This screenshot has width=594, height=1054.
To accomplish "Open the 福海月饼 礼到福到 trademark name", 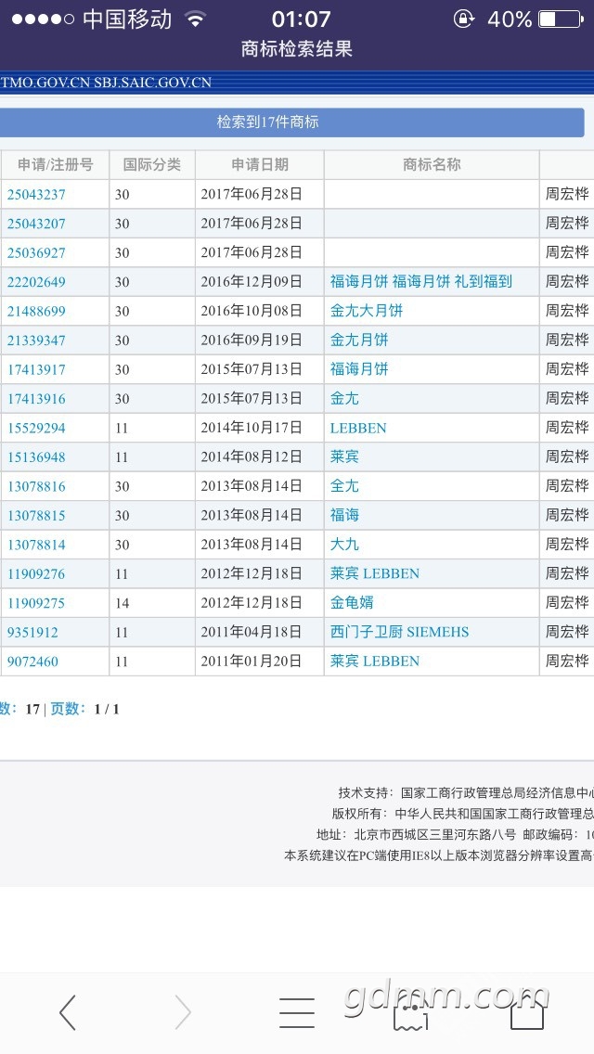I will [421, 282].
